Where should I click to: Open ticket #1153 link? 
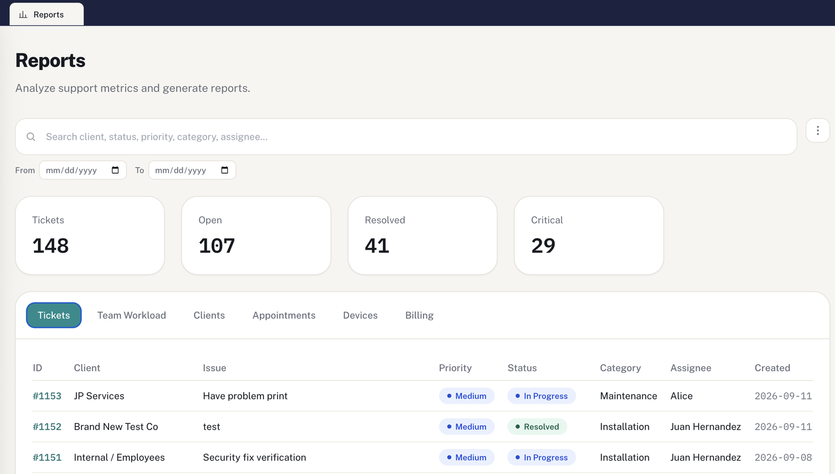pyautogui.click(x=47, y=396)
